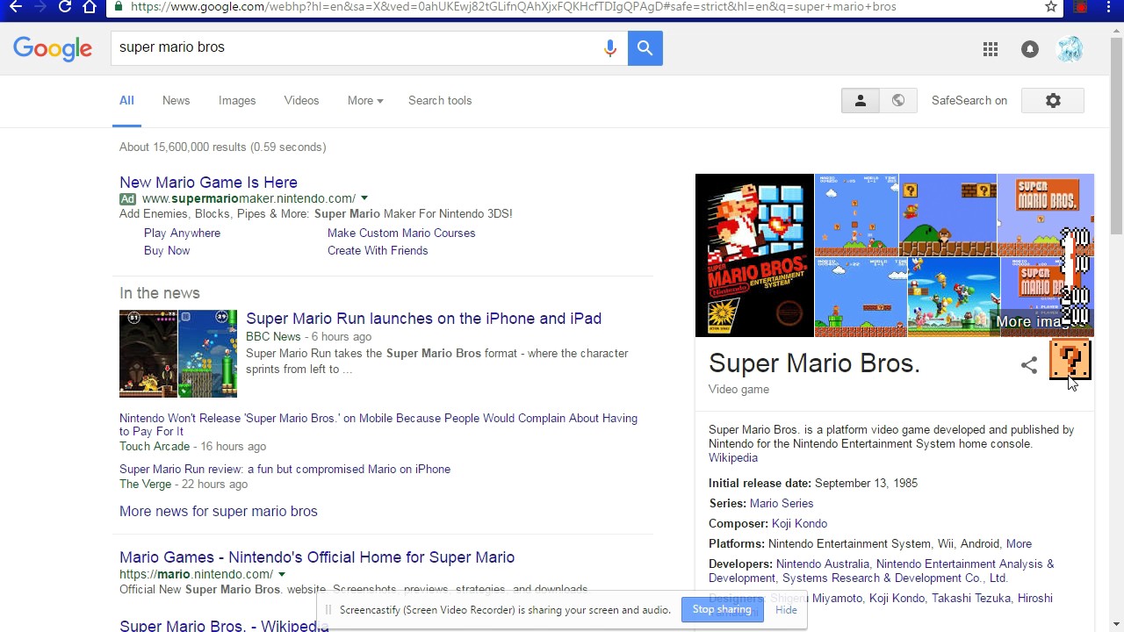Screen dimensions: 1124x632
Task: Select the All results tab
Action: click(x=126, y=101)
